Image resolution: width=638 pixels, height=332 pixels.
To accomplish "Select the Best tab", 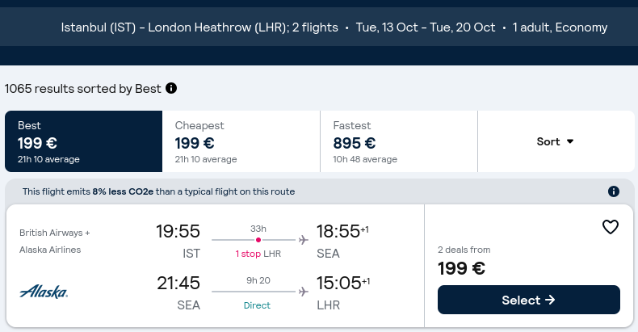I will pos(83,141).
